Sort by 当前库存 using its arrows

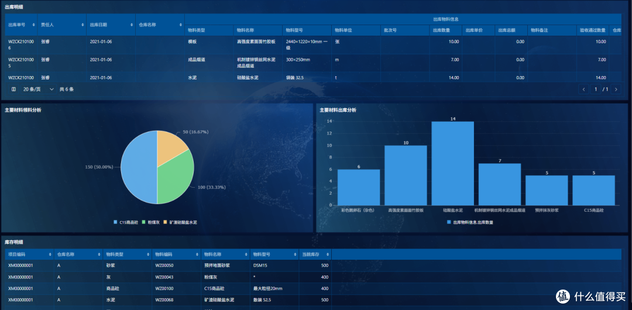328,254
